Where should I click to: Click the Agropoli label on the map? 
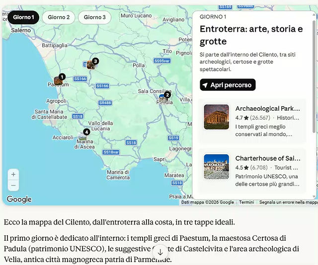(56, 101)
